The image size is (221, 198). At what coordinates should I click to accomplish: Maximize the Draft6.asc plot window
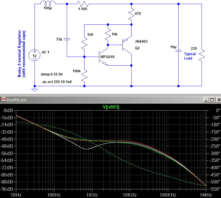(x=212, y=100)
